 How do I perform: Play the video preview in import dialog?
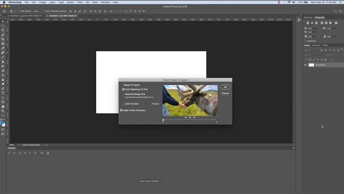pos(190,117)
